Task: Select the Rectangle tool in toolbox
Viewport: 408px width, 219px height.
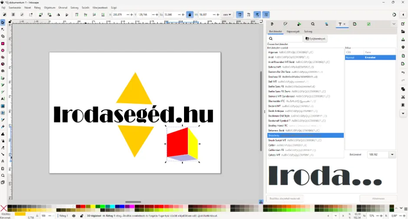Action: coord(3,43)
